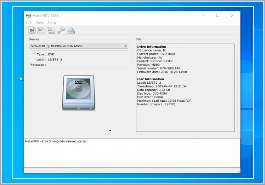Open Preferences with the wrench icon

tap(61, 30)
